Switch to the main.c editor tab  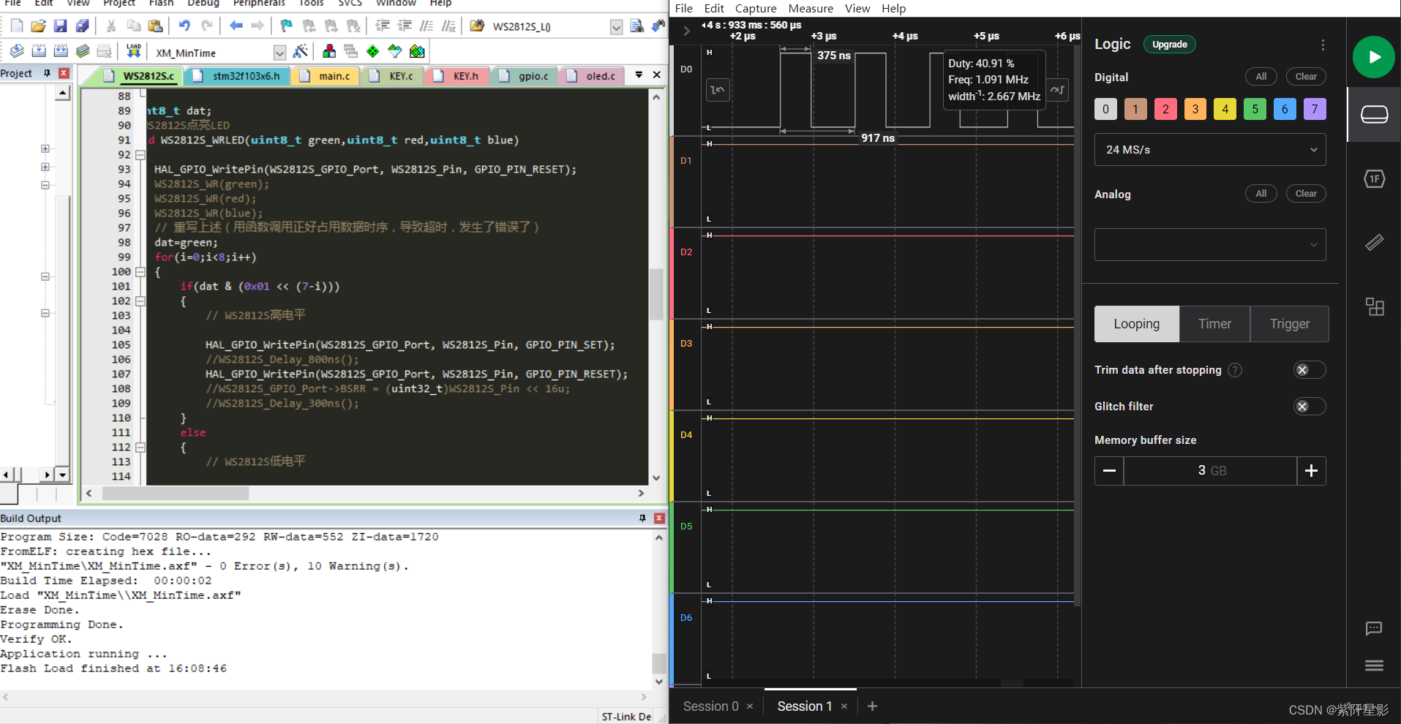(326, 76)
